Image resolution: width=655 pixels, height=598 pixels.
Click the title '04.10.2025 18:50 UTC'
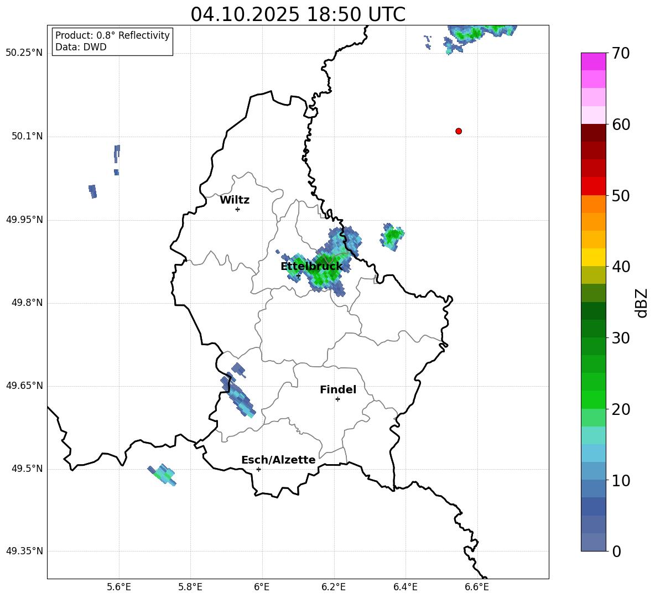(x=298, y=14)
